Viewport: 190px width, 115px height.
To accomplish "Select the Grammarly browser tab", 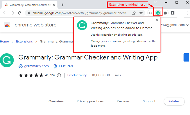I will pyautogui.click(x=30, y=5).
